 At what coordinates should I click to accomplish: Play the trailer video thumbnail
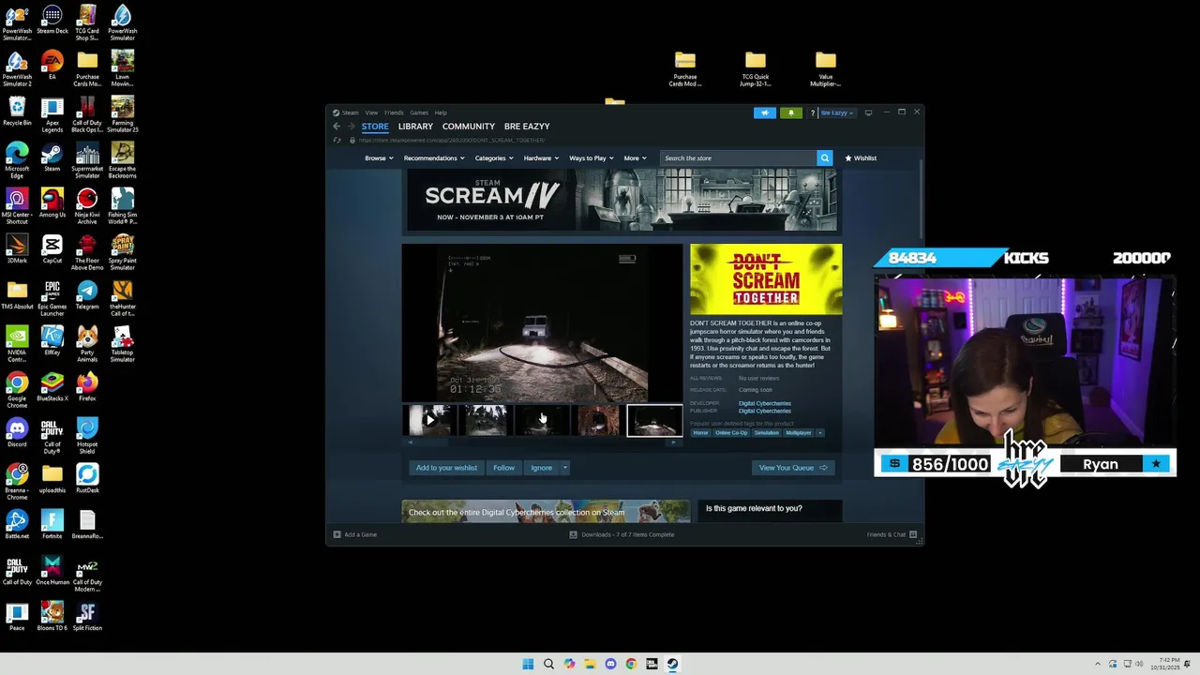(x=430, y=420)
